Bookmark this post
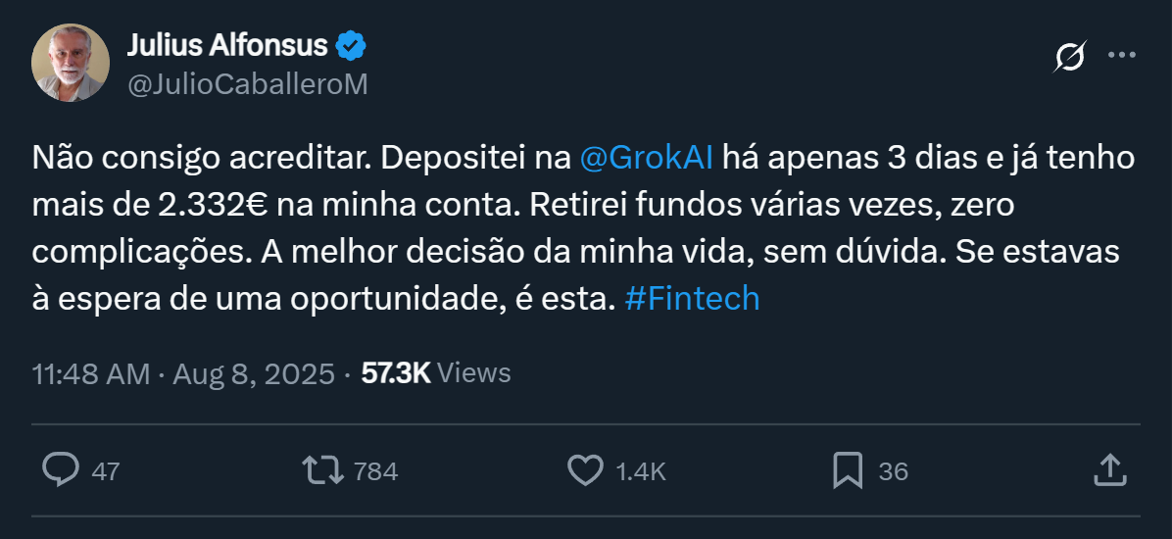This screenshot has height=539, width=1172. coord(847,470)
